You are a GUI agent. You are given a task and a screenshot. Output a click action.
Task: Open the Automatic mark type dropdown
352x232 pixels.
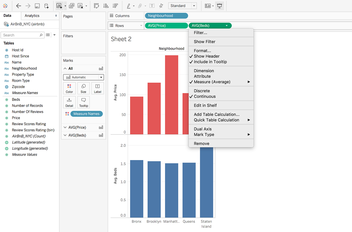tap(83, 77)
